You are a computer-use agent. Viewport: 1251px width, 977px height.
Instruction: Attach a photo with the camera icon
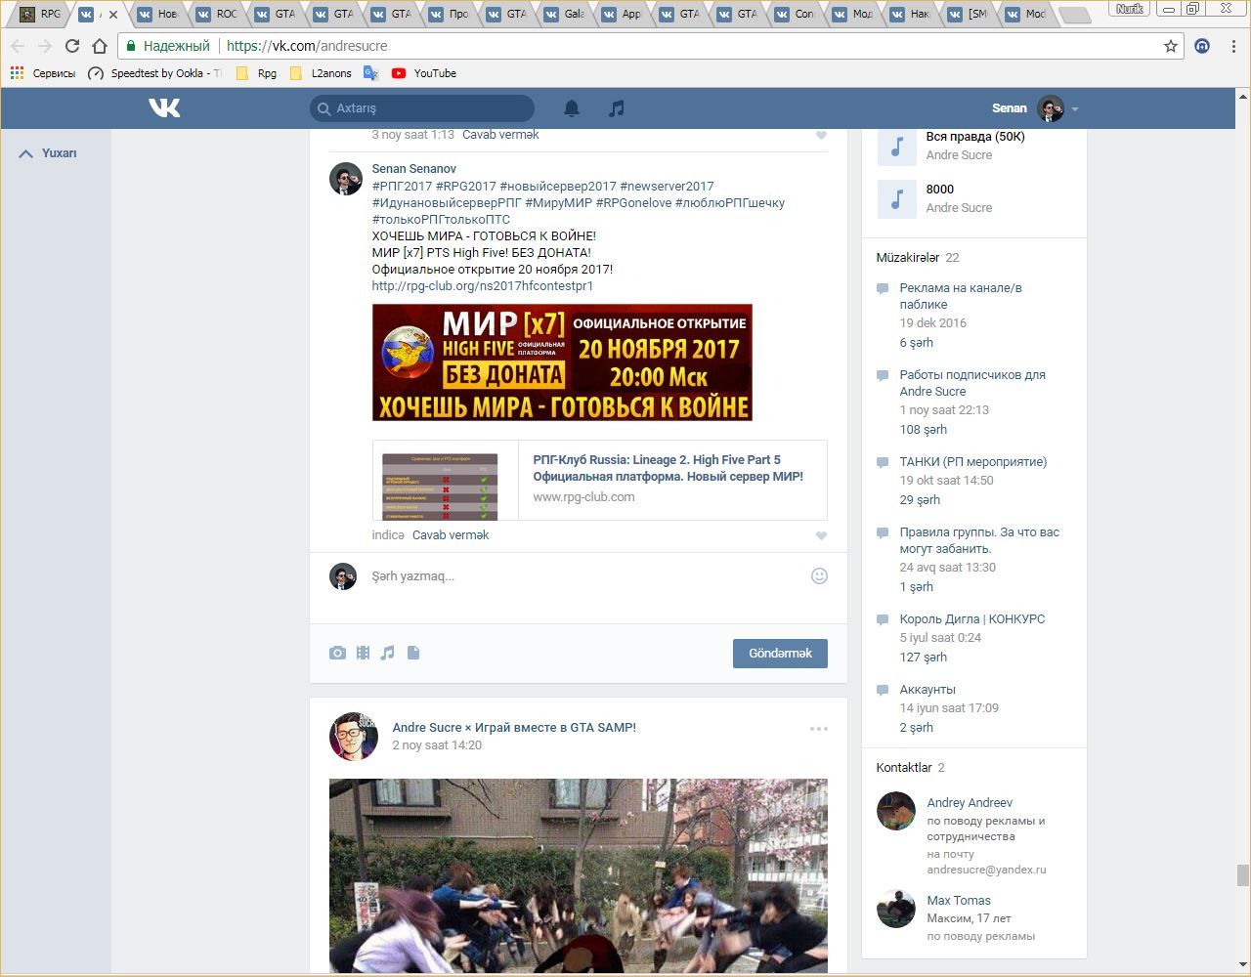(337, 653)
